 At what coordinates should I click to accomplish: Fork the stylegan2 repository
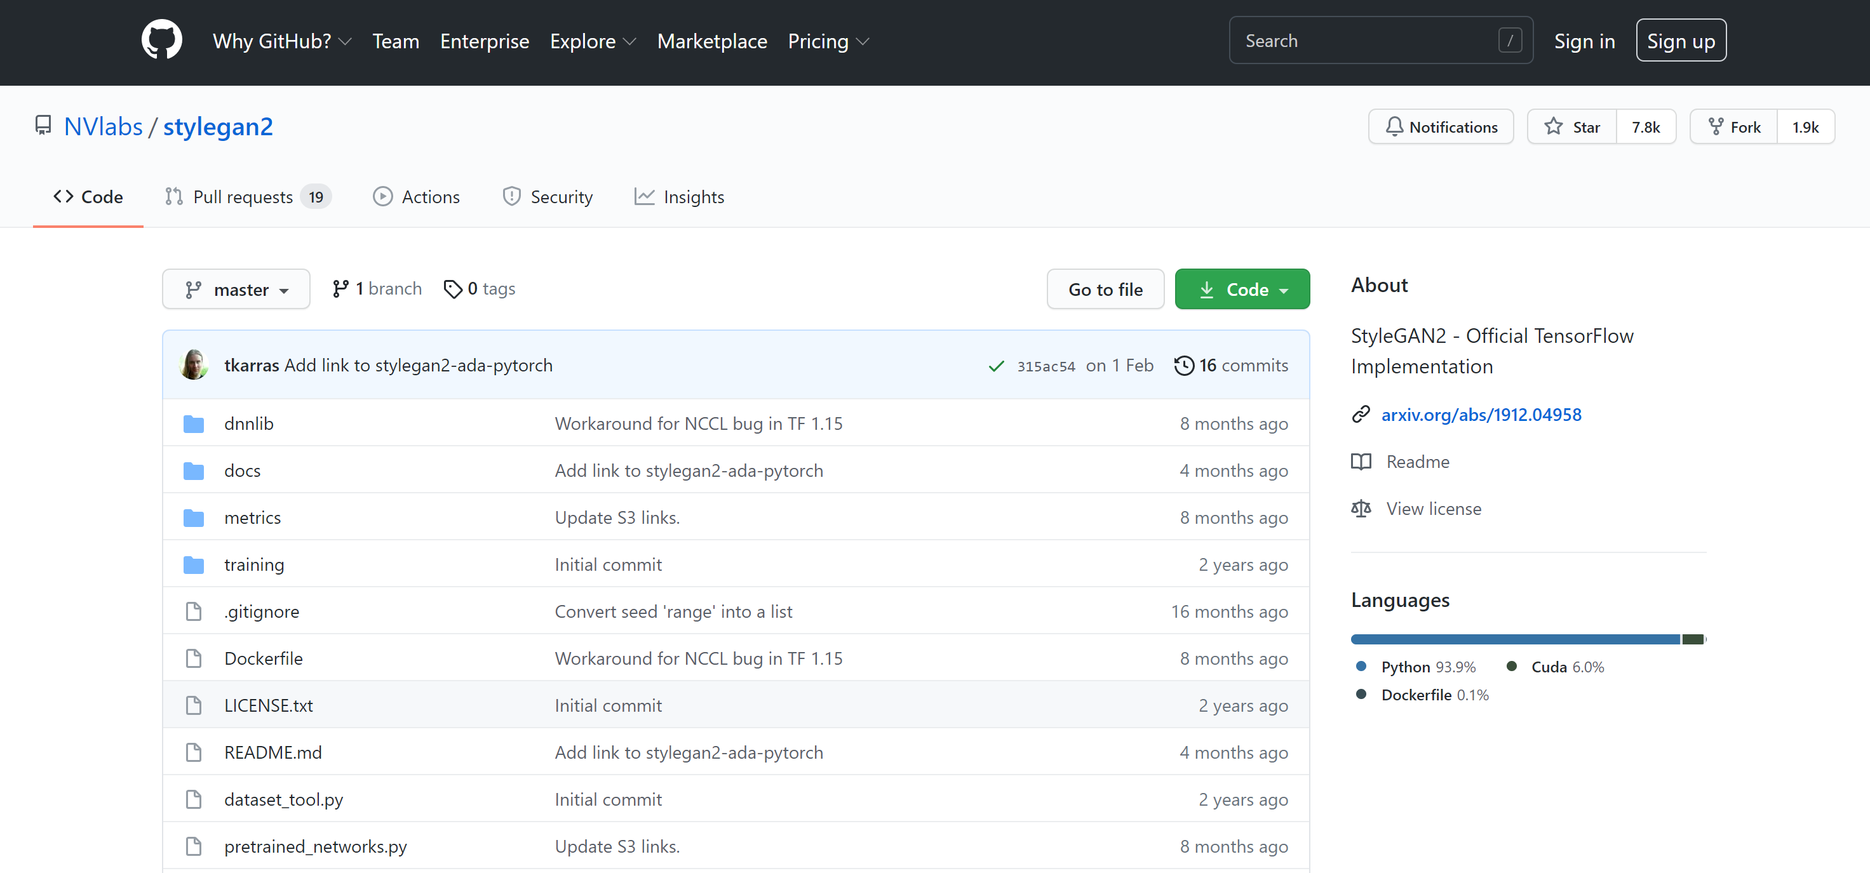(1733, 127)
